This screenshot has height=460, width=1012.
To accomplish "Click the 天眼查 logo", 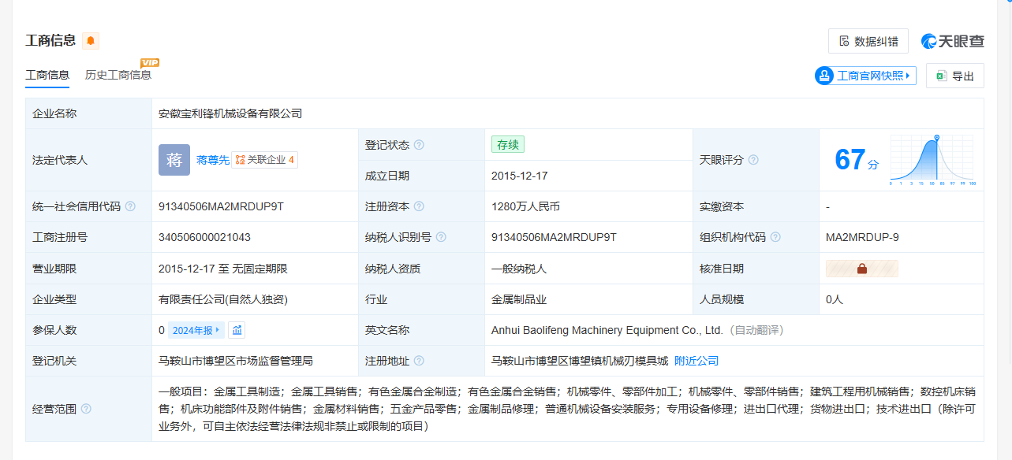I will pyautogui.click(x=952, y=41).
